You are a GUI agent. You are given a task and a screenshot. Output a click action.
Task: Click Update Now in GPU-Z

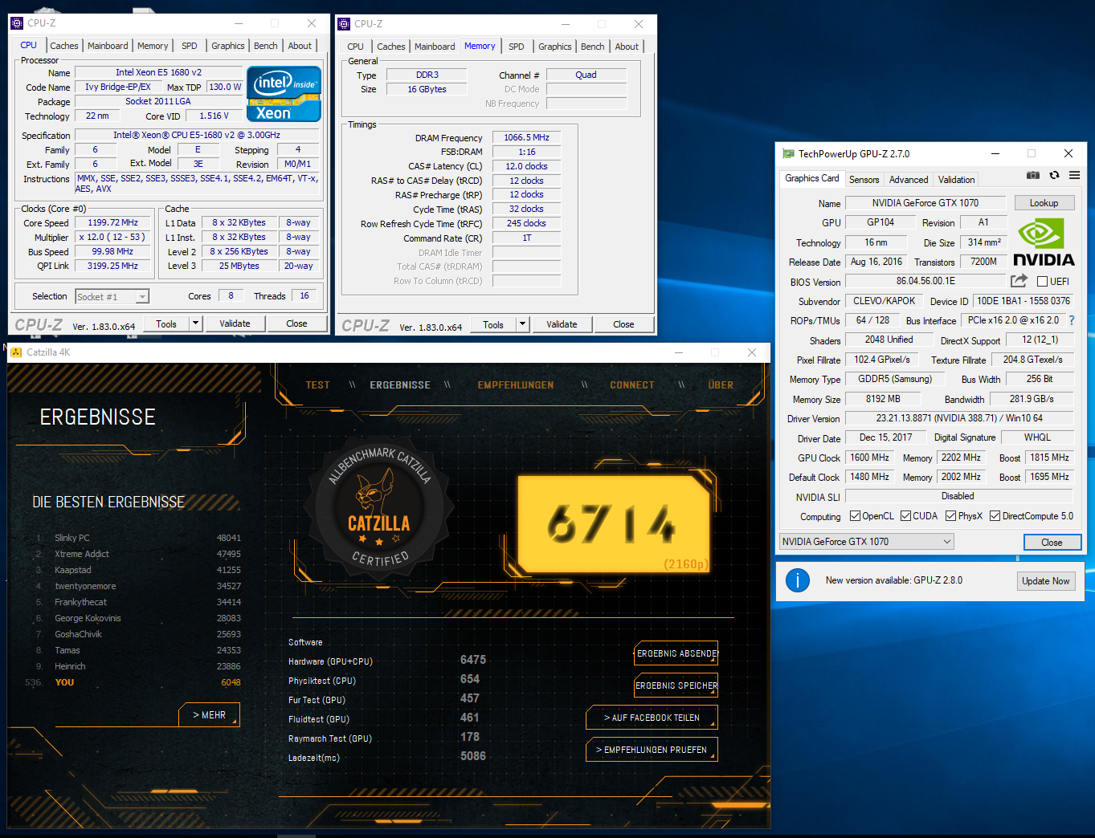[x=1045, y=581]
